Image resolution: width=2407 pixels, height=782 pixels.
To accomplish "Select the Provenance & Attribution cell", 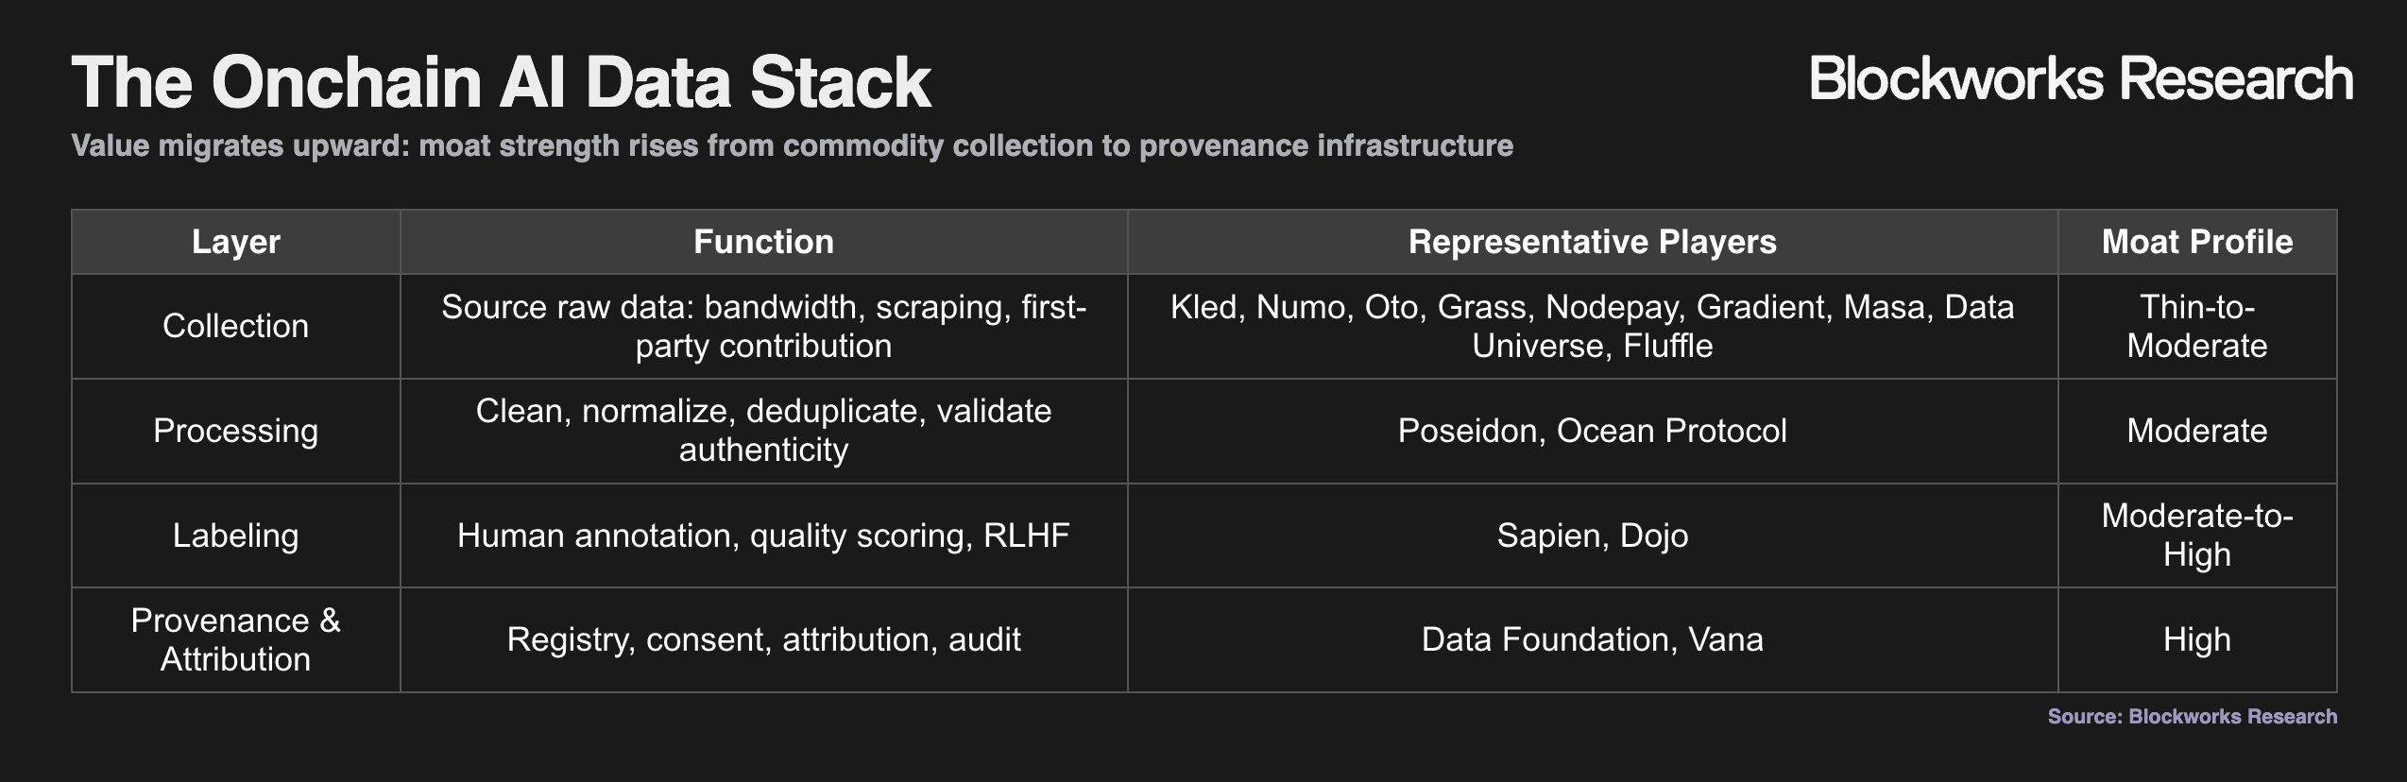I will [x=236, y=639].
